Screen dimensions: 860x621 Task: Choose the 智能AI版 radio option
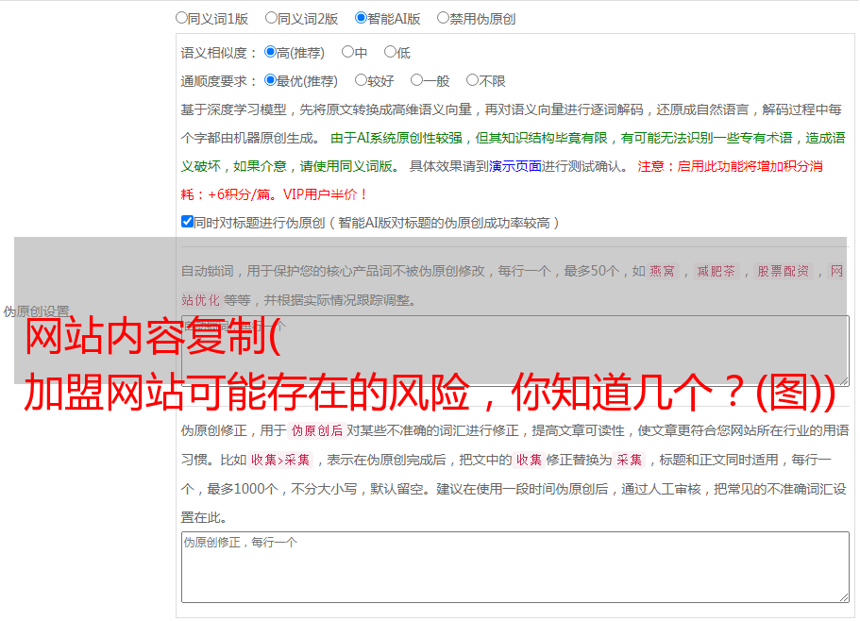[361, 18]
